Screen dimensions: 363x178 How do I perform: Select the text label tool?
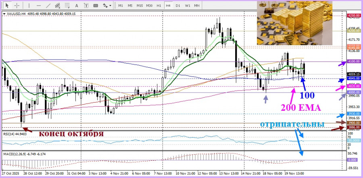tap(86, 5)
